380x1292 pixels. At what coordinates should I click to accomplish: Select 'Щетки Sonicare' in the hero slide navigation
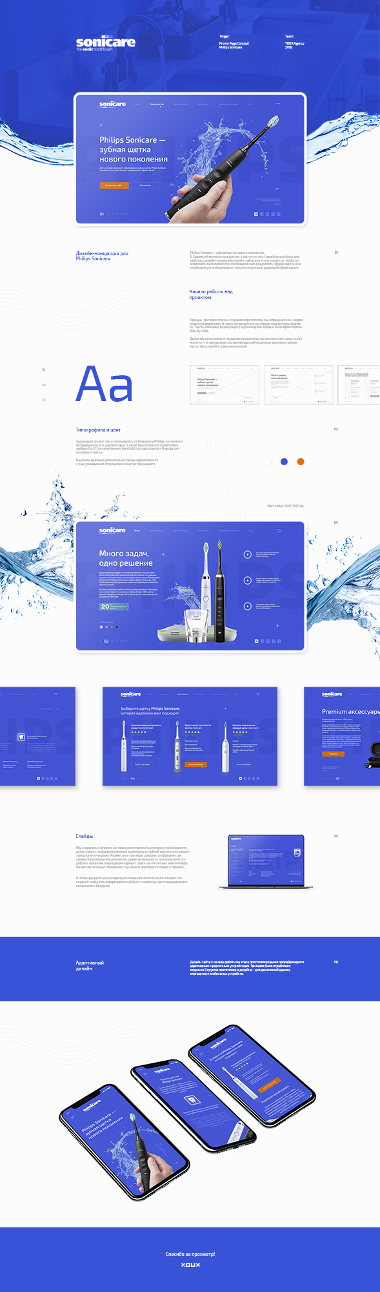coord(181,104)
